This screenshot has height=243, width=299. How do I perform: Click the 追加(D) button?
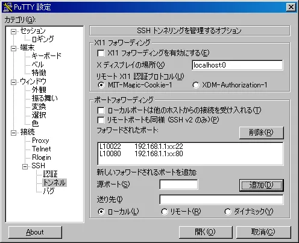(x=262, y=185)
